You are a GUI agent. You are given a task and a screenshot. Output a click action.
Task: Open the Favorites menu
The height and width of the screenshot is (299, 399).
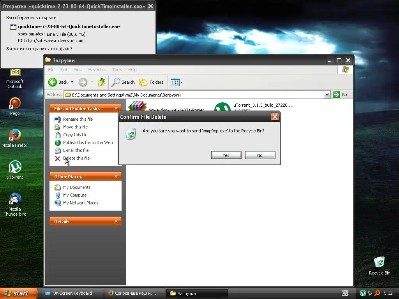pyautogui.click(x=97, y=70)
